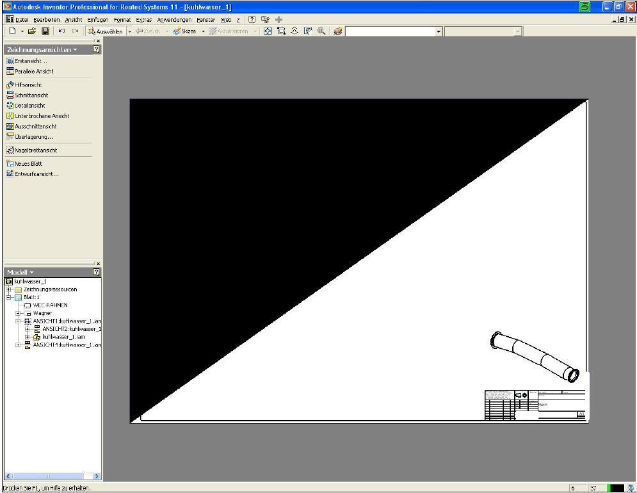The height and width of the screenshot is (493, 637).
Task: Click the zoom magnifier toolbar icon
Action: [x=321, y=31]
